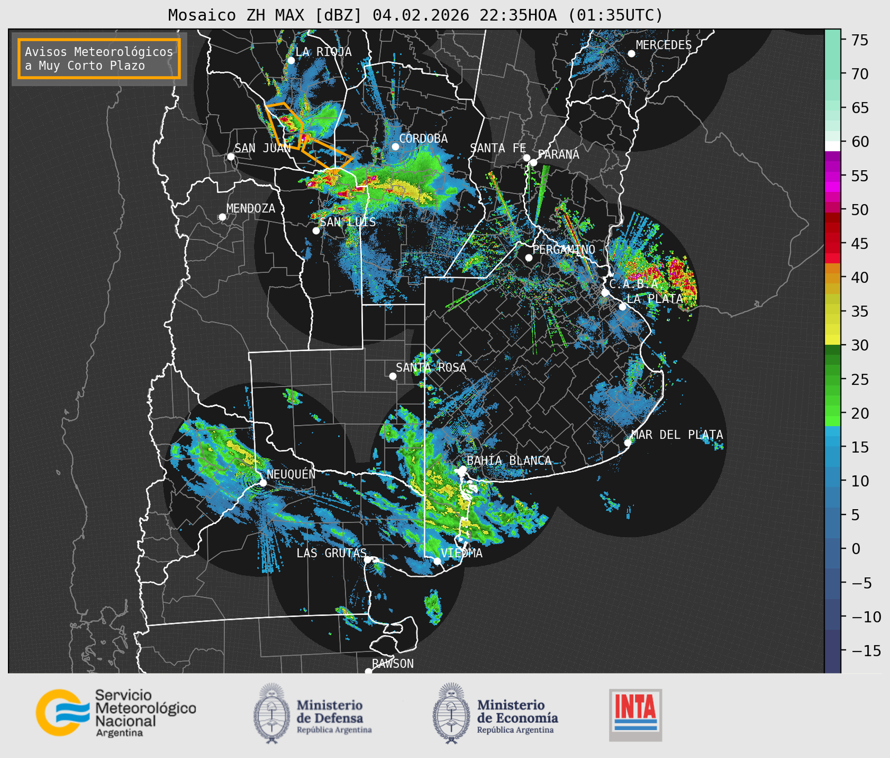Select the white dot marking Mercedes
Screen dimensions: 890x758
631,54
